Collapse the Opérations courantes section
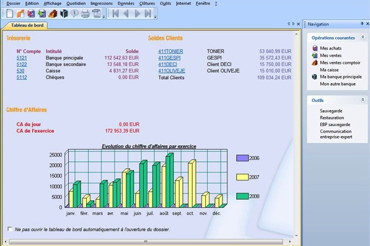 [363, 37]
